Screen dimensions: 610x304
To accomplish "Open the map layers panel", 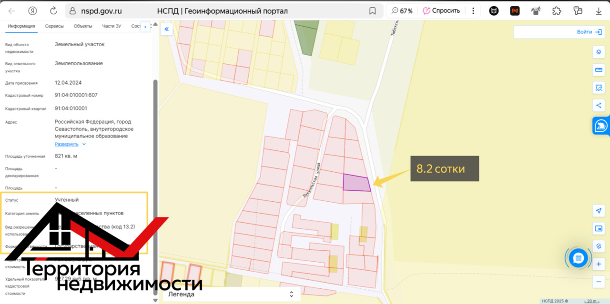I will tap(599, 52).
